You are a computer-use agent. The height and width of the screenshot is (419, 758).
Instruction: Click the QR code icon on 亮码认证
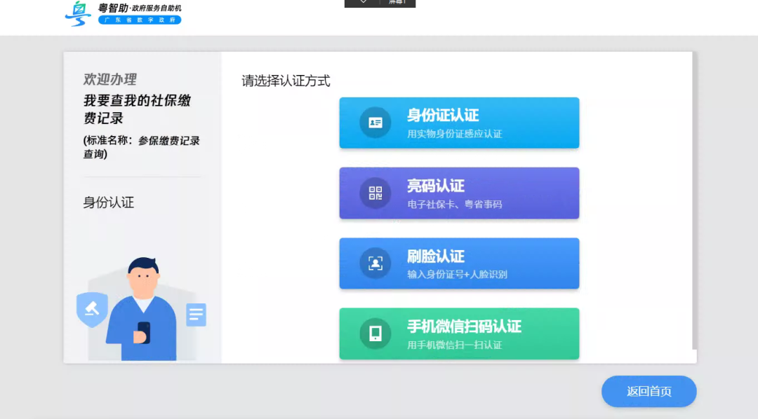[x=375, y=193]
